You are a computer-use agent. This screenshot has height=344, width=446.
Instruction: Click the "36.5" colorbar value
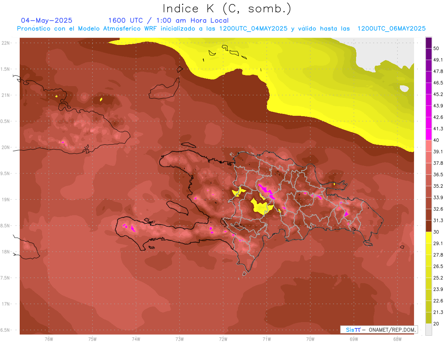click(438, 174)
